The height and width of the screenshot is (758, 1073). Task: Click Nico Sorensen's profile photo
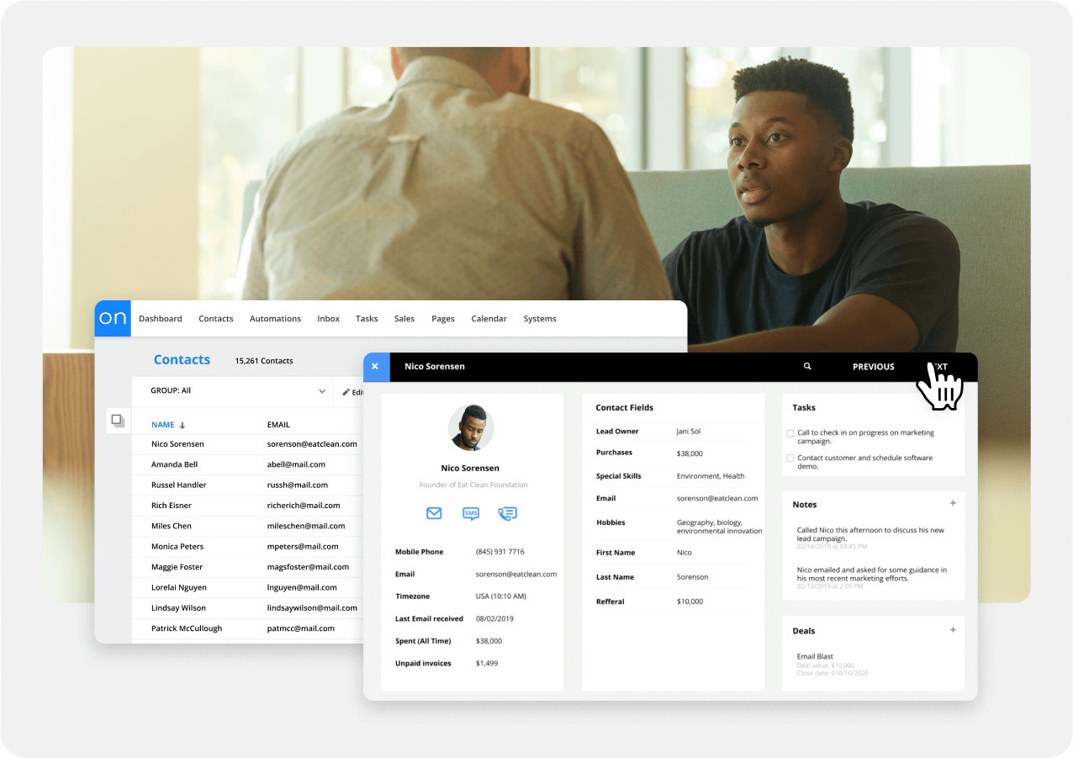coord(471,427)
